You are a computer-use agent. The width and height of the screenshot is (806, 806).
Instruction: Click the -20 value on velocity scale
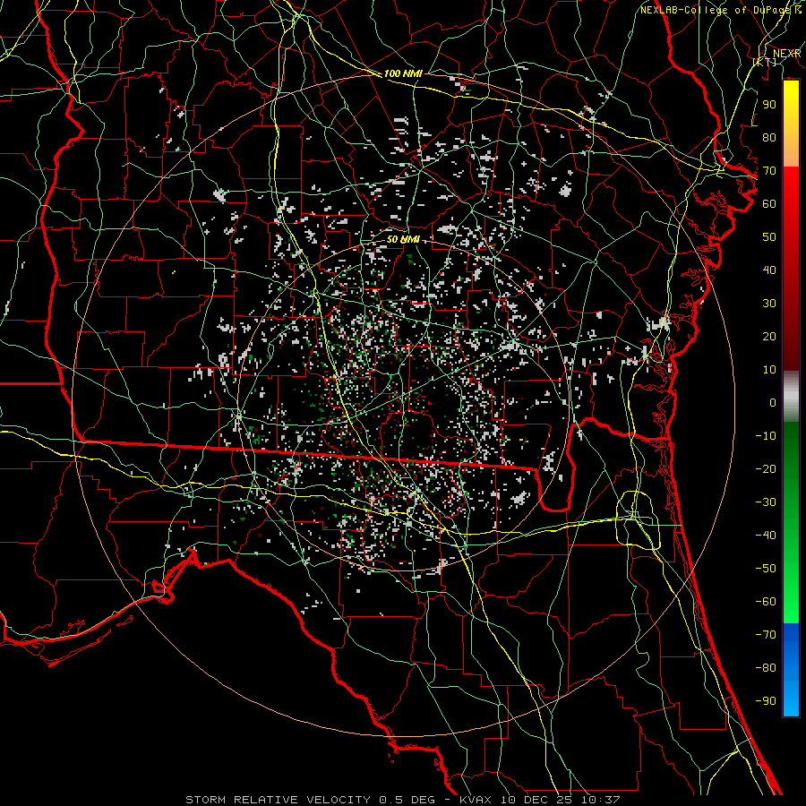click(x=766, y=469)
